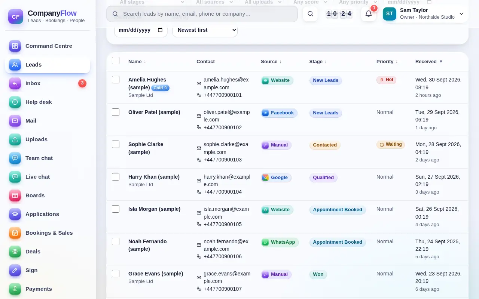Open Team chat icon in sidebar
This screenshot has width=479, height=299.
point(15,158)
